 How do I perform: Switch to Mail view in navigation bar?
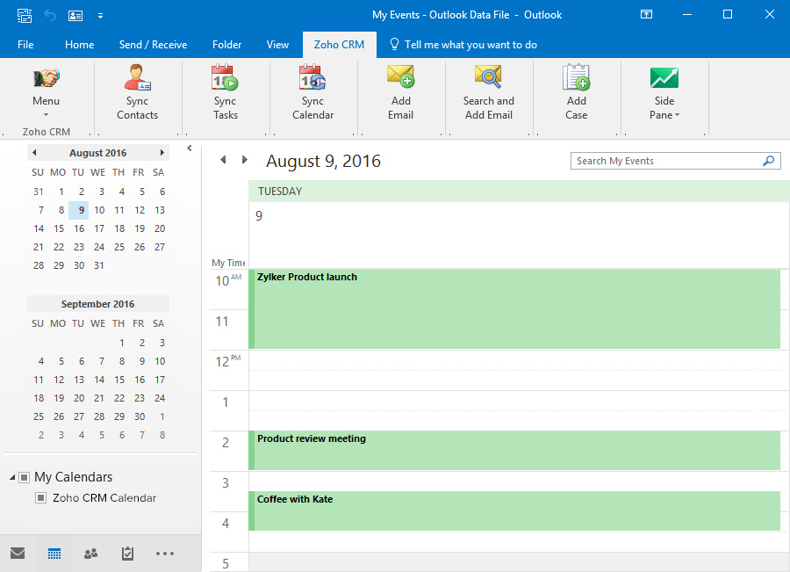coord(18,554)
